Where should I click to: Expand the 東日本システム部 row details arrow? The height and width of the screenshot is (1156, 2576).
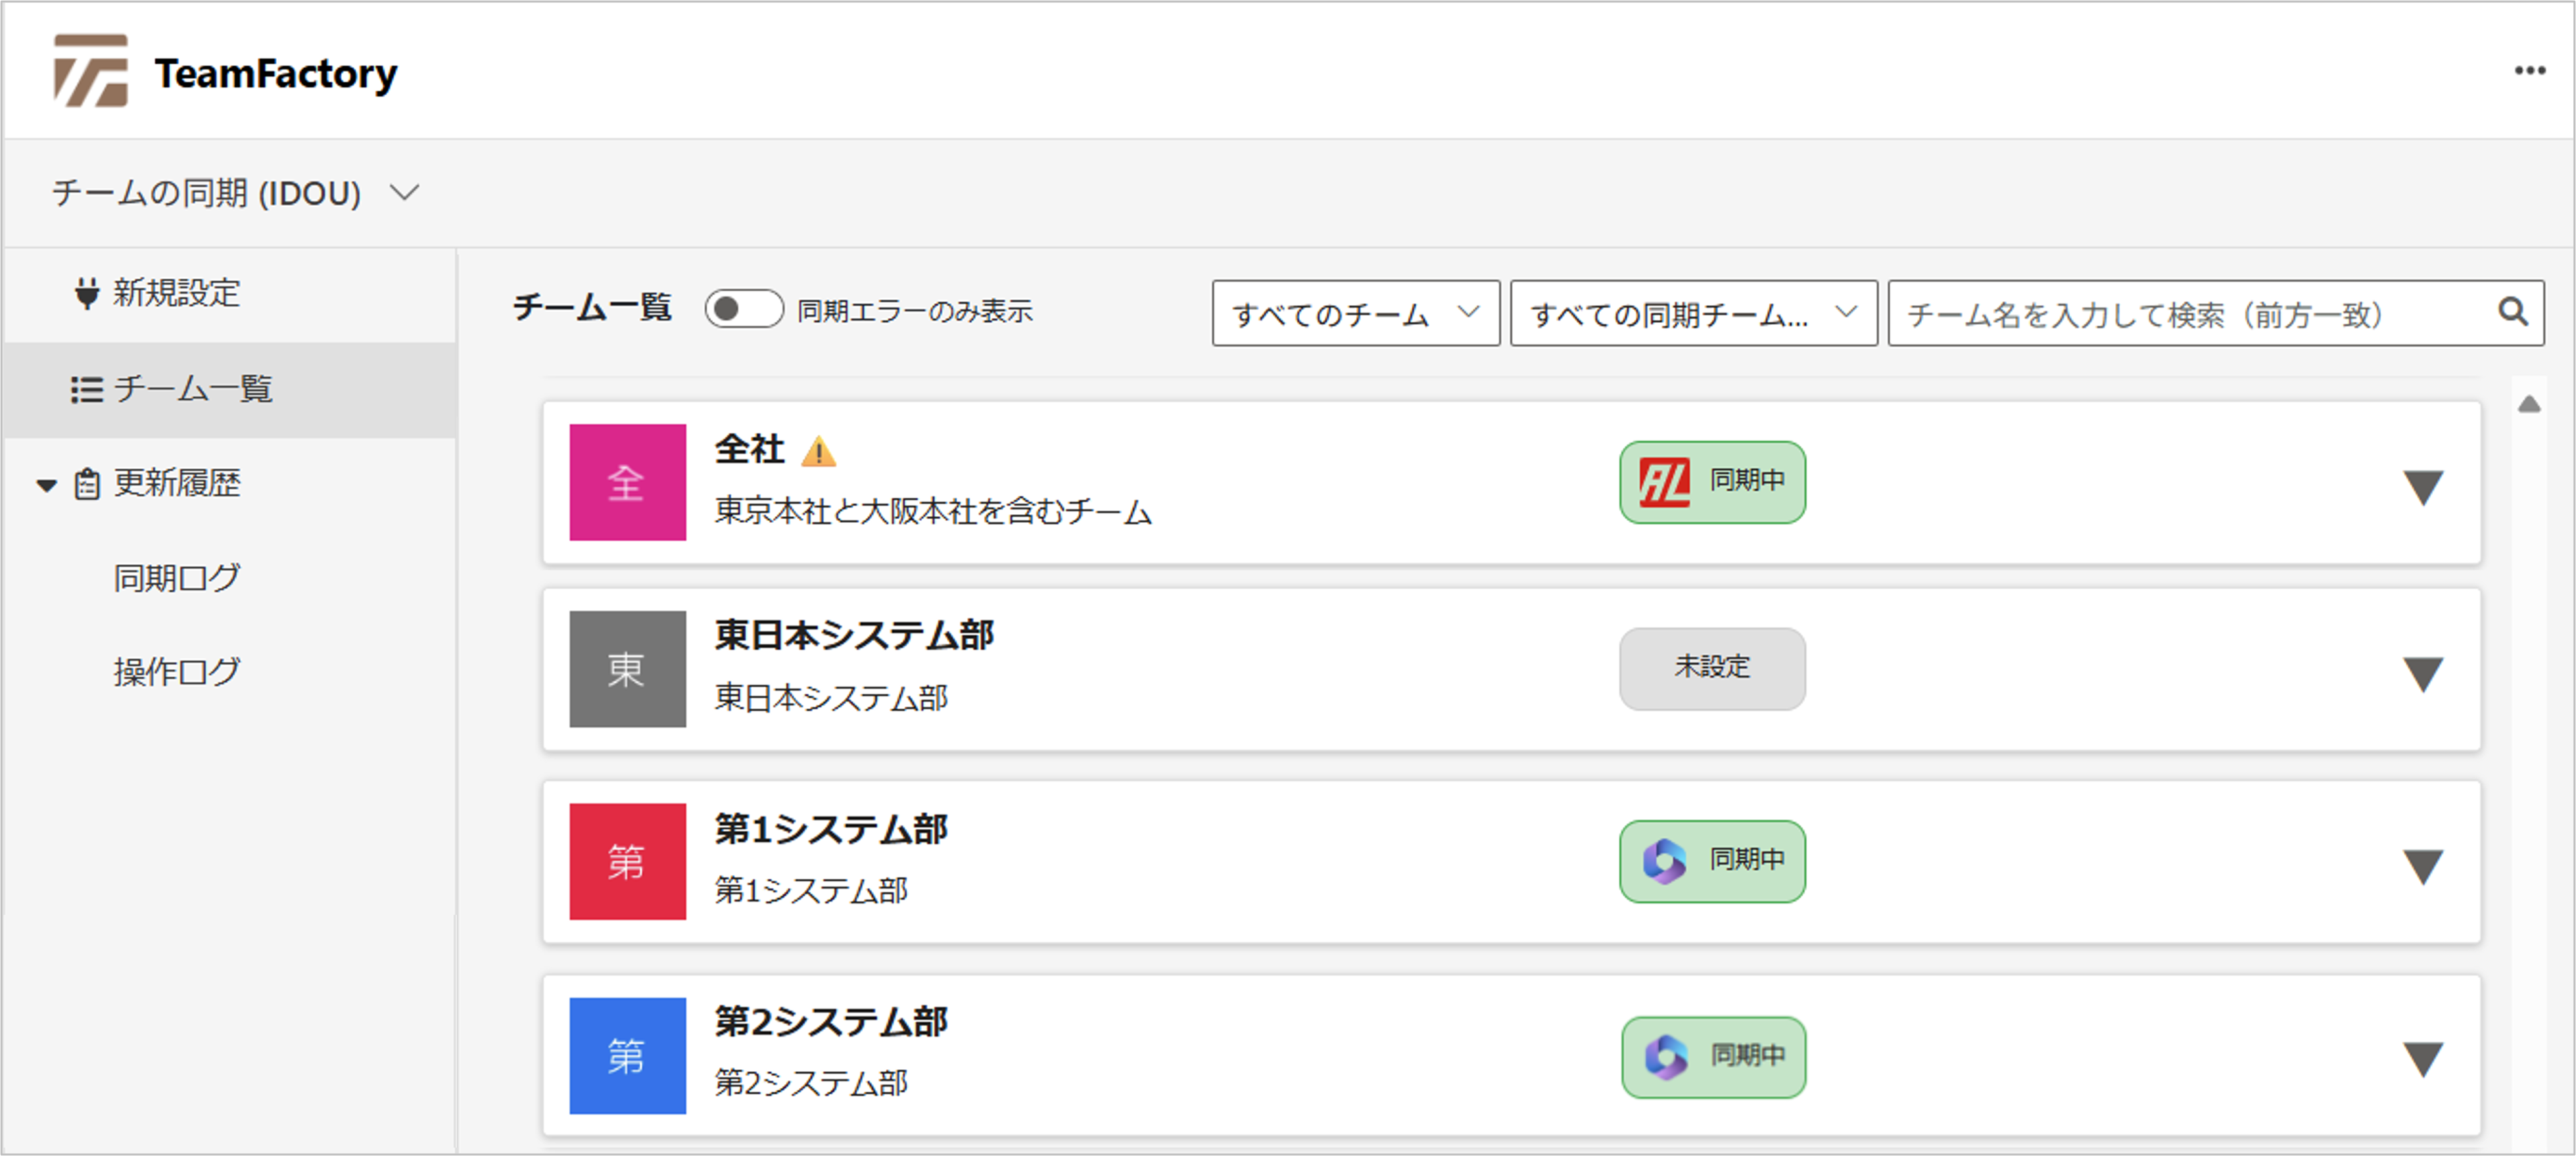(x=2423, y=674)
